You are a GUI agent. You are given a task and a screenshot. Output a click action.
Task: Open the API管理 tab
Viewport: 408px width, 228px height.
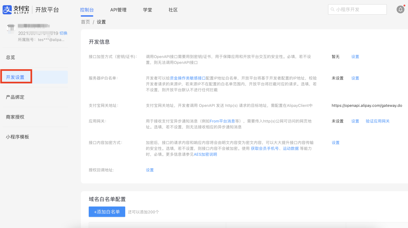(x=118, y=10)
